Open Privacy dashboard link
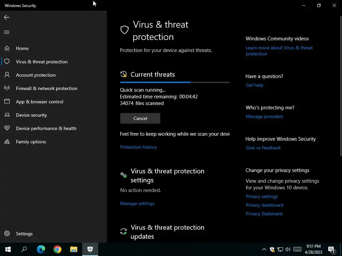 click(x=265, y=205)
